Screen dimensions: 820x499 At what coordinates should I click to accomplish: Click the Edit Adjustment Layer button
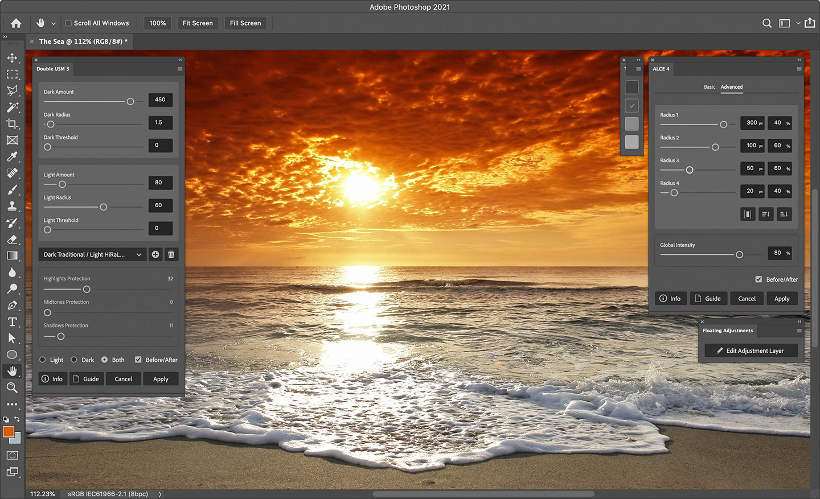pyautogui.click(x=751, y=350)
